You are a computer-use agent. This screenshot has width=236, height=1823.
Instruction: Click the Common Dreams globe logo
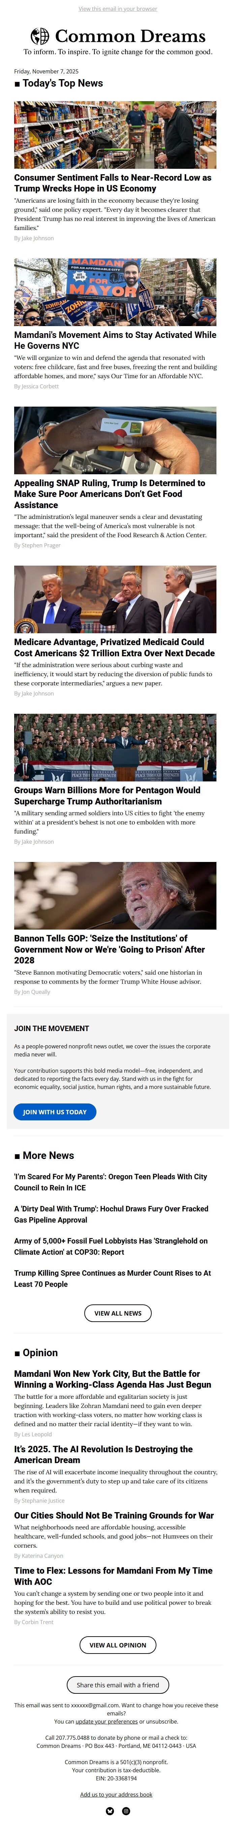(40, 36)
